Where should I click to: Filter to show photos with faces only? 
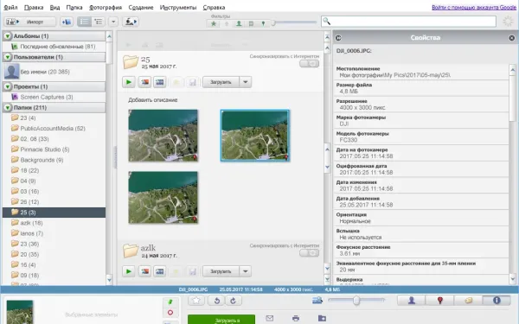point(239,23)
